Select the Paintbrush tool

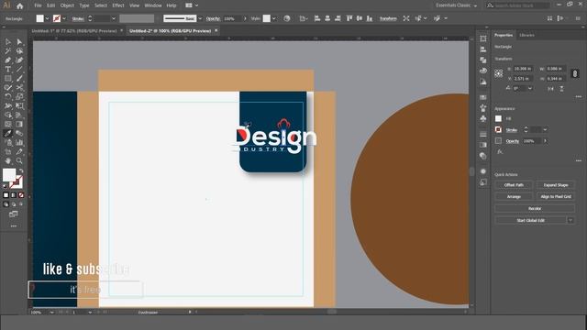pos(19,78)
